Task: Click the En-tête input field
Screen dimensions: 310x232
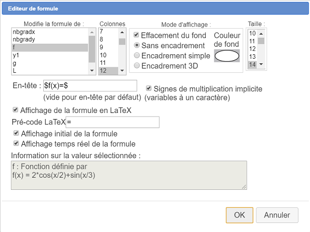Action: tap(90, 85)
